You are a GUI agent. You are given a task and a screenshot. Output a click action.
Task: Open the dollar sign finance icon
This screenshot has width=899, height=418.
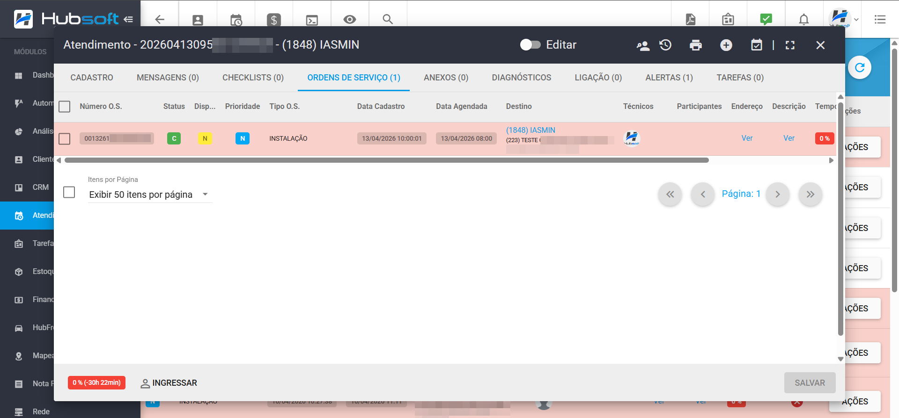click(x=274, y=20)
